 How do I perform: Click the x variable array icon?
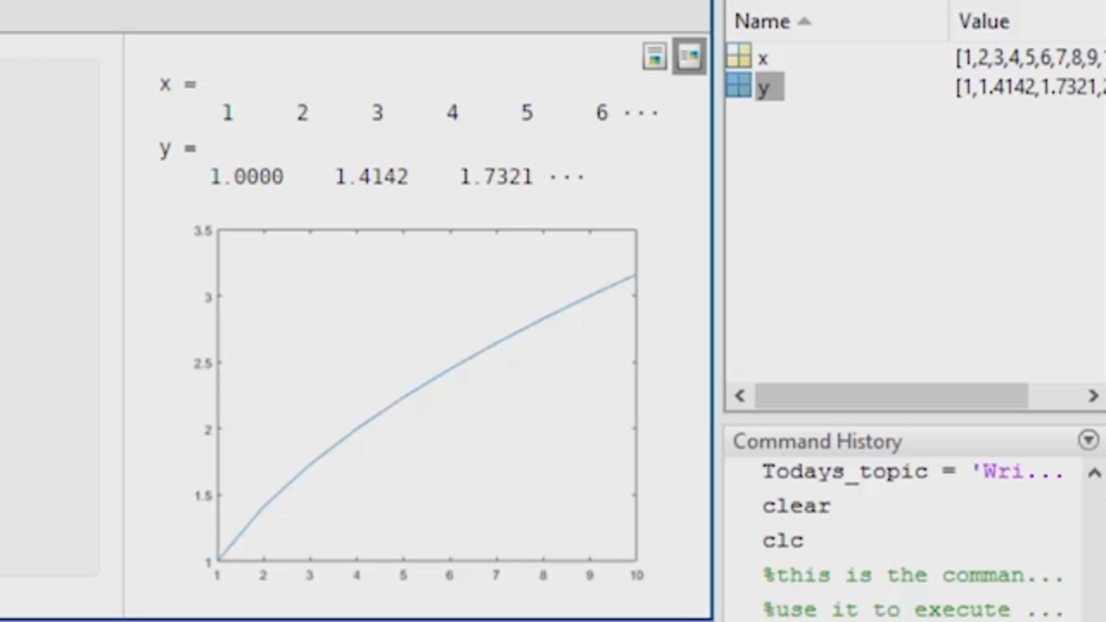pyautogui.click(x=739, y=57)
